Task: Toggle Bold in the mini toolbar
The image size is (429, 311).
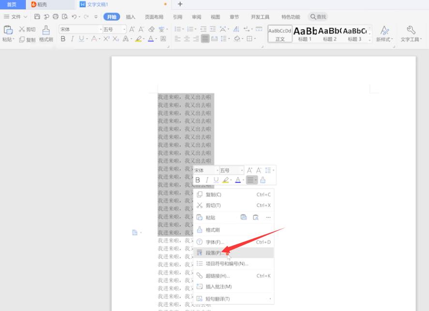Action: pos(198,180)
